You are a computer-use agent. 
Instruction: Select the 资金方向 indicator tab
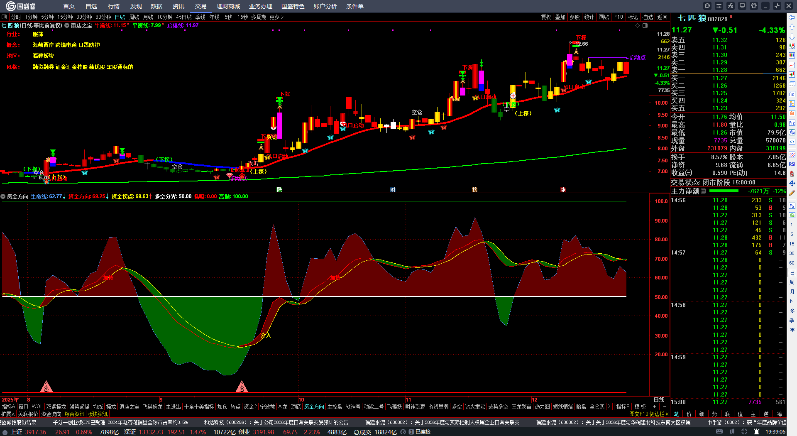pos(314,407)
